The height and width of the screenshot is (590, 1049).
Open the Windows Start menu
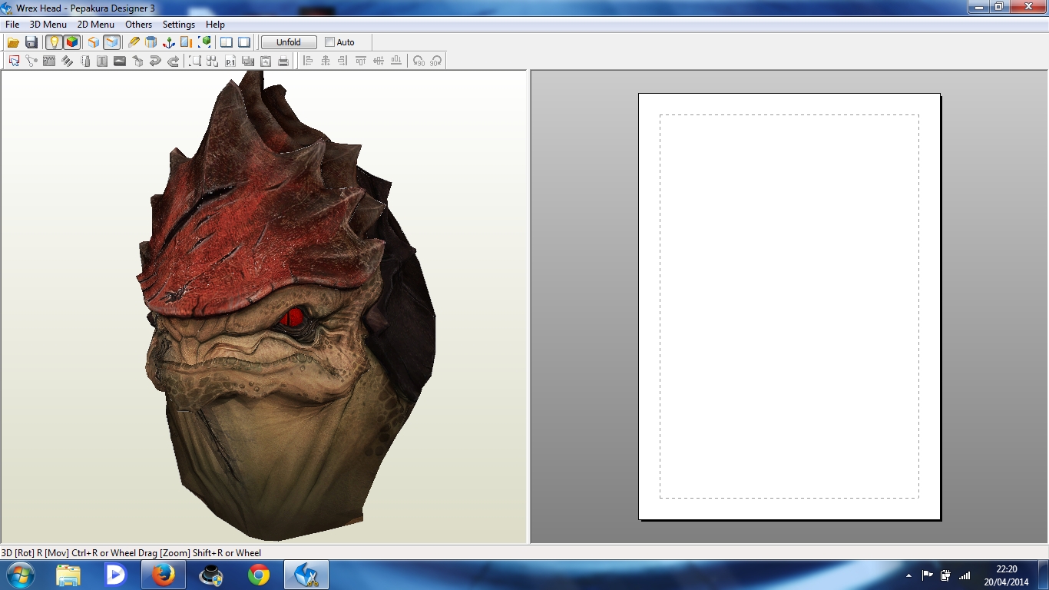tap(20, 575)
